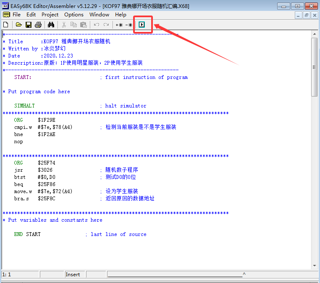The image size is (320, 283).
Task: Click the cmpi.w #$7e,$78(A4) instruction
Action: click(x=43, y=127)
